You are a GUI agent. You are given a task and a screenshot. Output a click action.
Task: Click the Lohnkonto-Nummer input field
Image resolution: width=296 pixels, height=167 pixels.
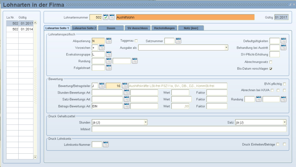point(97,144)
